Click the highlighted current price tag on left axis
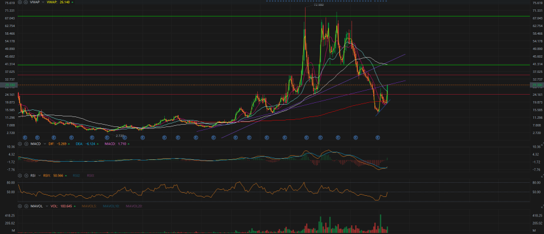This screenshot has width=544, height=234. click(8, 85)
